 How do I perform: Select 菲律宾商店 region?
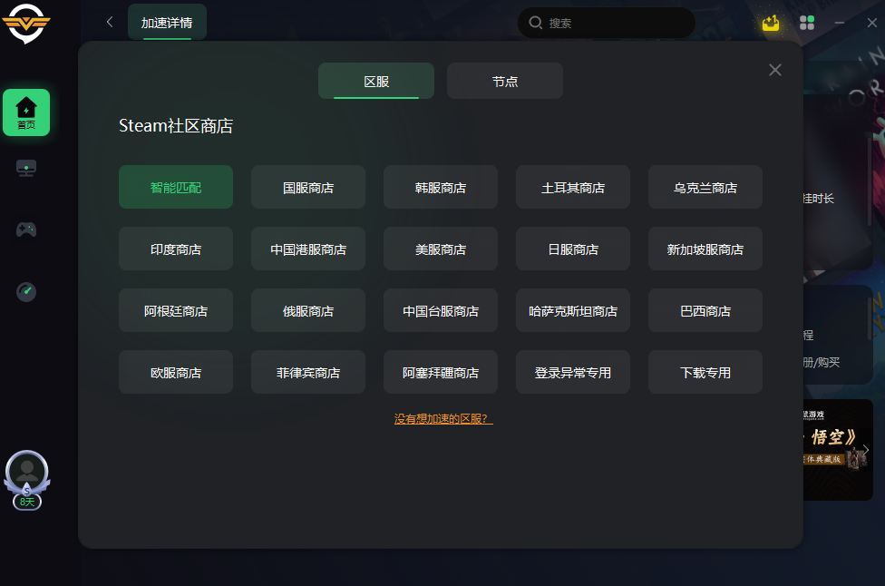tap(308, 372)
